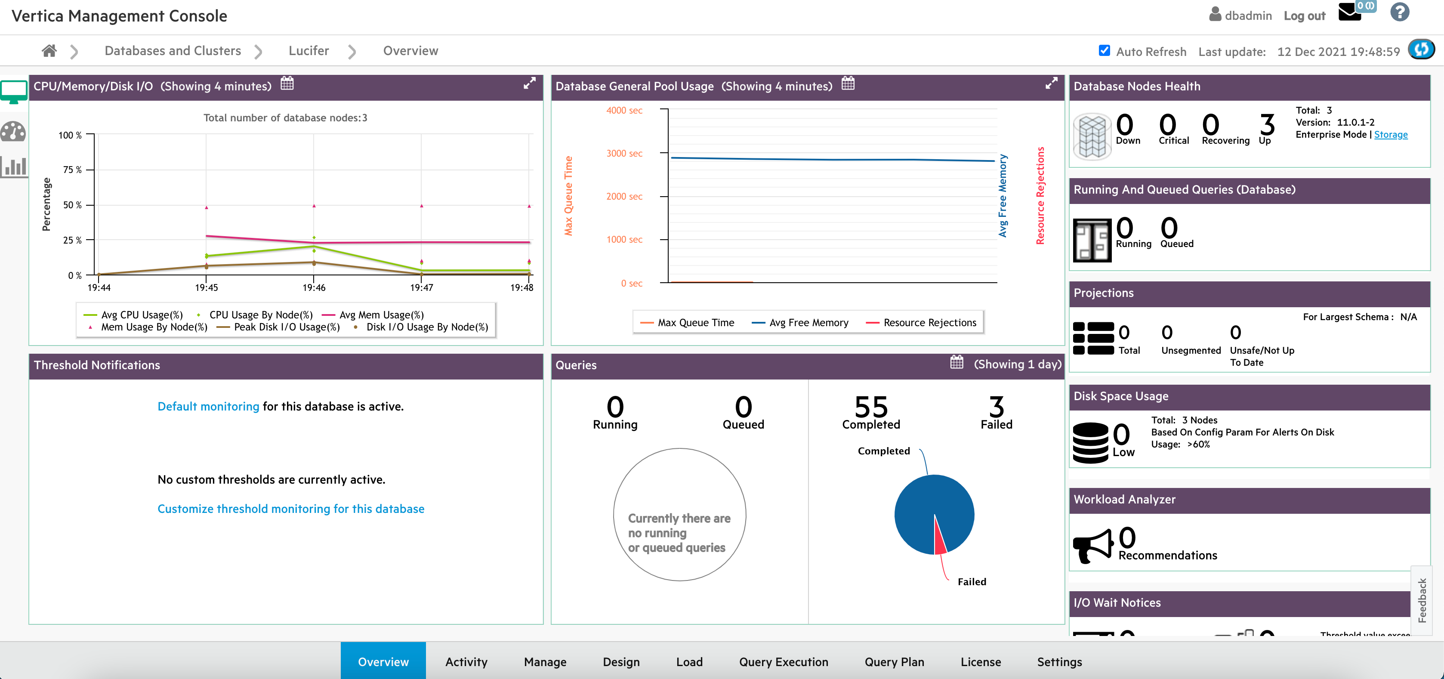Open the help question mark icon
This screenshot has width=1444, height=679.
1399,12
